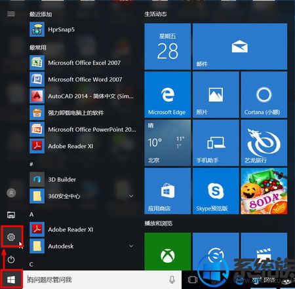Open File Explorer icon in left rail

pos(11,215)
